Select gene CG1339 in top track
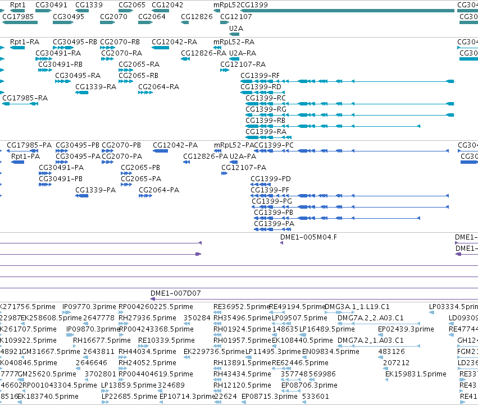 tap(89, 5)
